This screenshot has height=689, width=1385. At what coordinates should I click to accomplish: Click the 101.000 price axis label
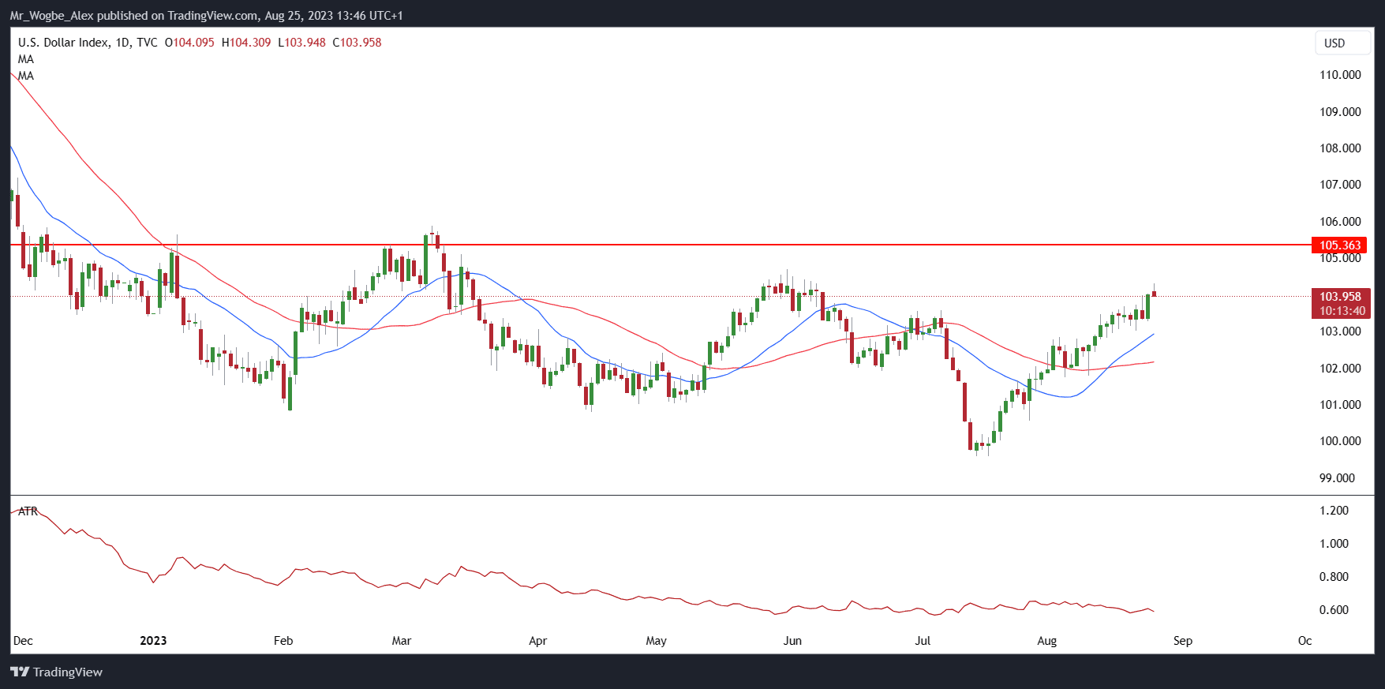pos(1340,405)
